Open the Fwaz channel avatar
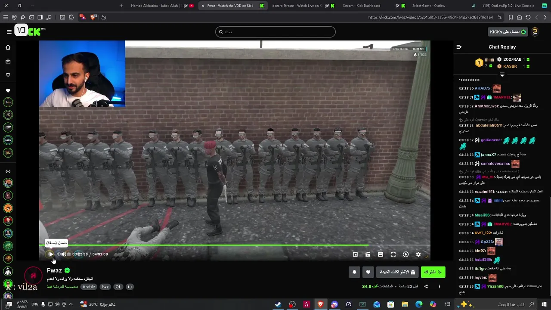Viewport: 551px width, 310px height. coord(33,276)
